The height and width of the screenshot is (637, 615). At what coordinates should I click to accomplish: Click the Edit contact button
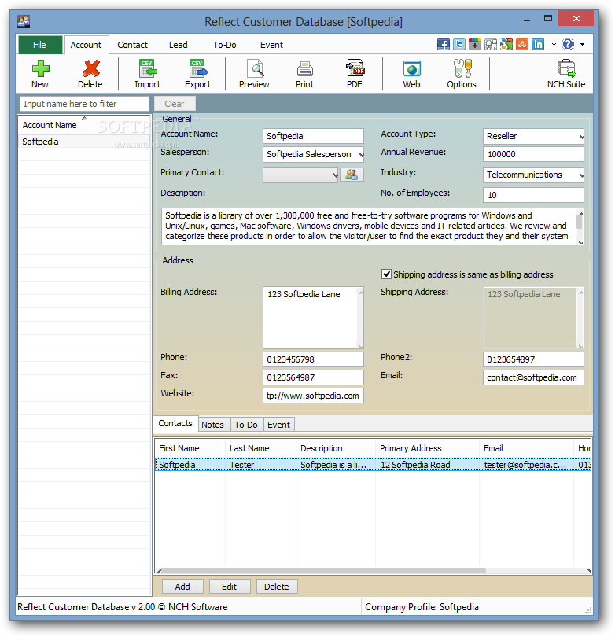point(229,587)
